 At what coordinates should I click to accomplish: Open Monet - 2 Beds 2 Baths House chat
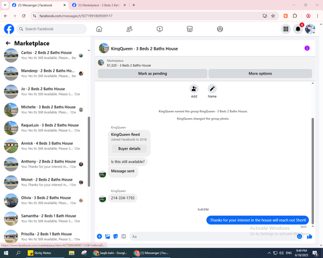click(44, 183)
